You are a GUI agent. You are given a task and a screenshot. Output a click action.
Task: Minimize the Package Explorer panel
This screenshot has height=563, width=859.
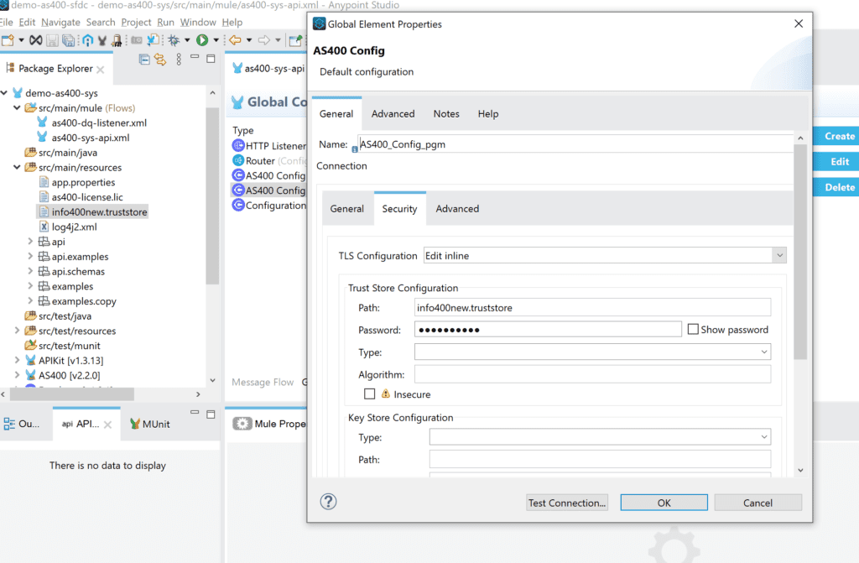[195, 57]
